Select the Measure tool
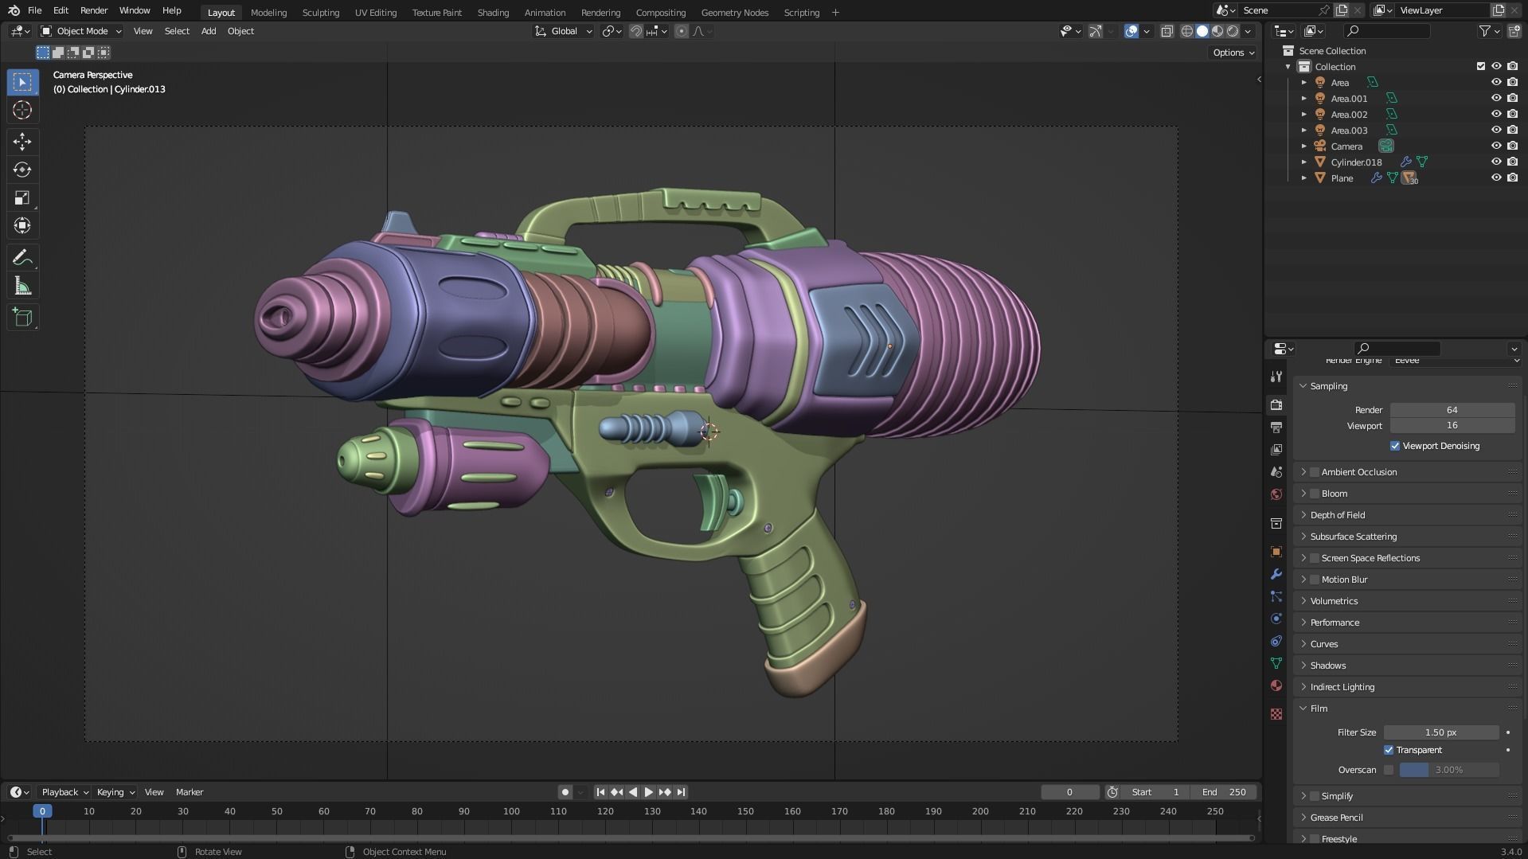 (22, 286)
